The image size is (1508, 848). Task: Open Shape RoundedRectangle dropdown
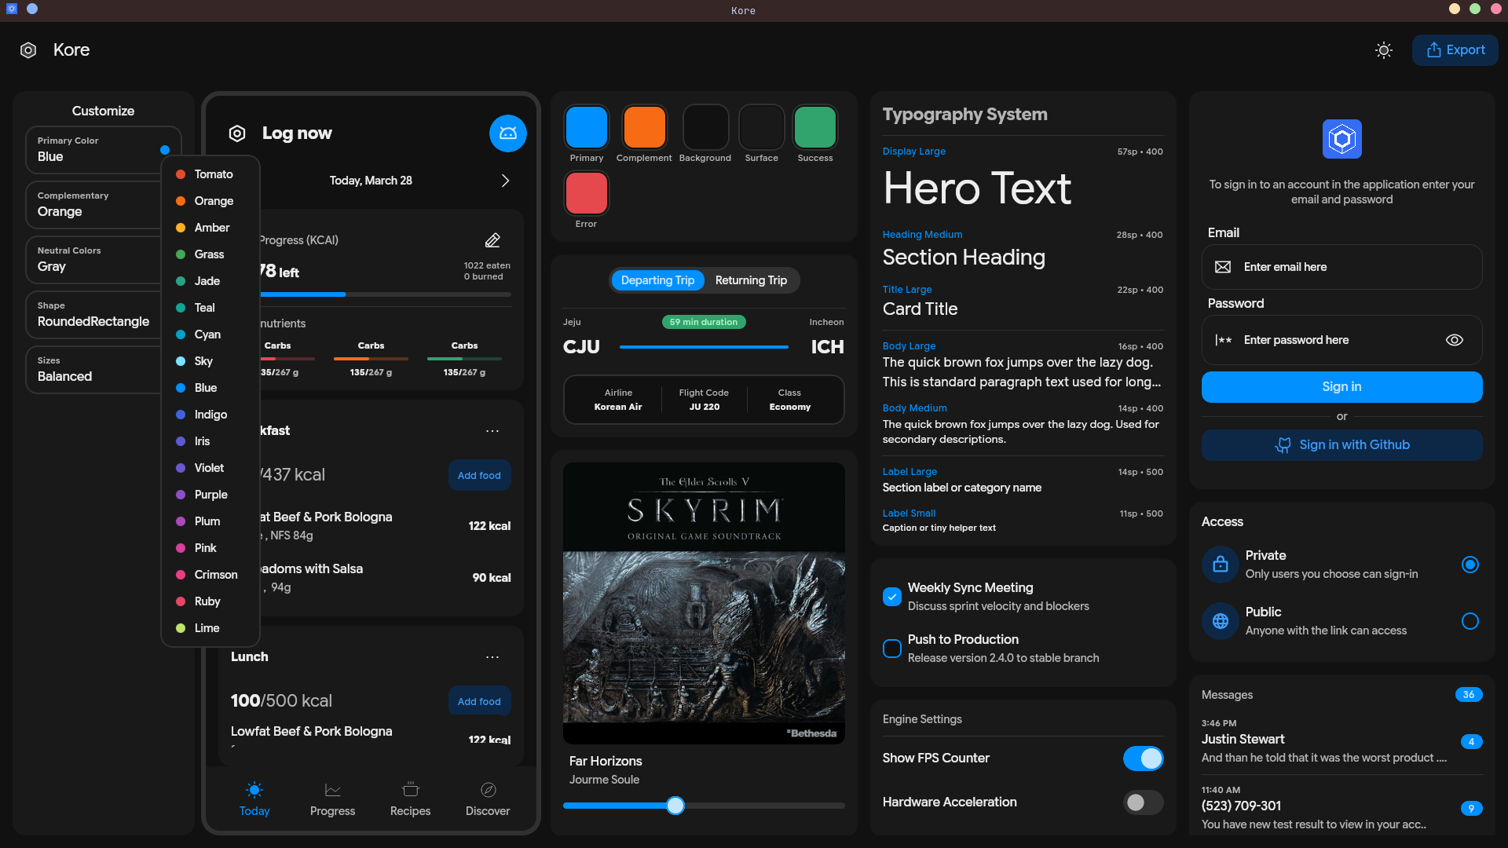coord(93,315)
